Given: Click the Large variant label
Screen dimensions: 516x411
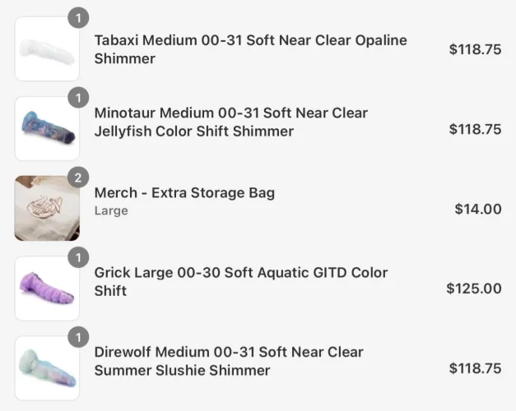Looking at the screenshot, I should (x=111, y=210).
